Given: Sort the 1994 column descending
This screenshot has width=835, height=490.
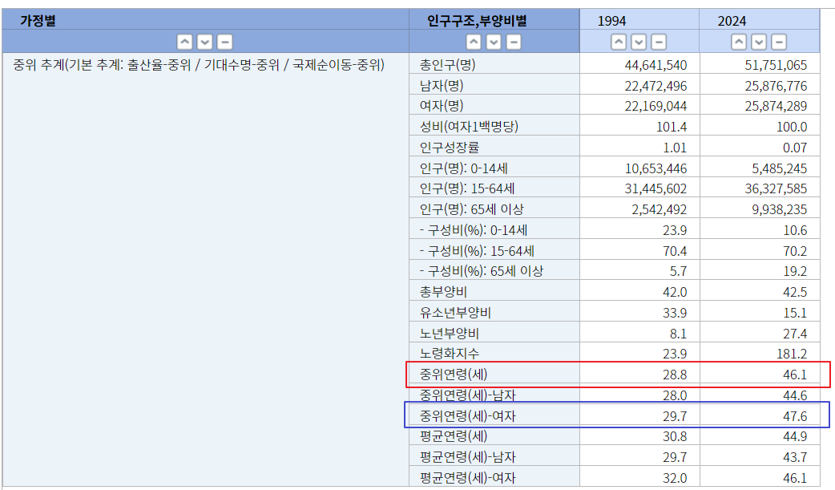Looking at the screenshot, I should [638, 41].
